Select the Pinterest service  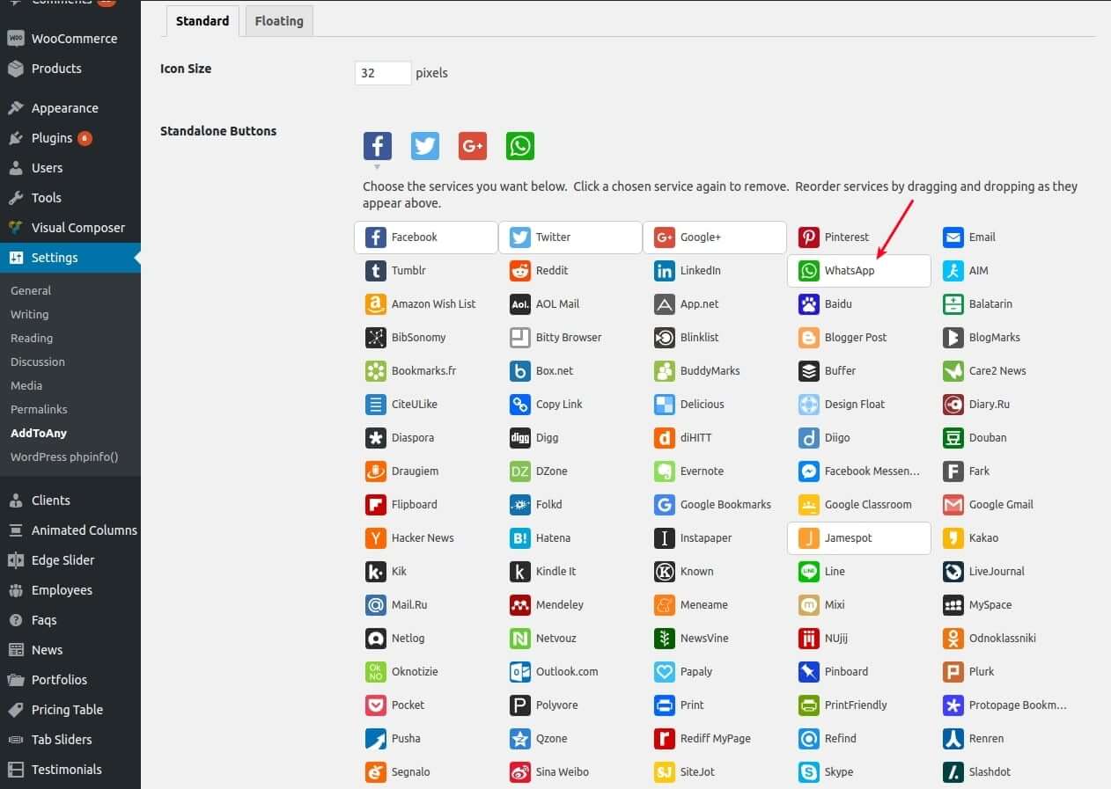(x=858, y=237)
